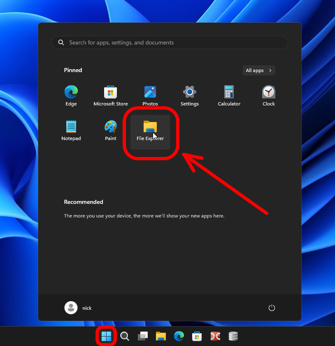Click the Windows Start button on taskbar

coord(106,336)
